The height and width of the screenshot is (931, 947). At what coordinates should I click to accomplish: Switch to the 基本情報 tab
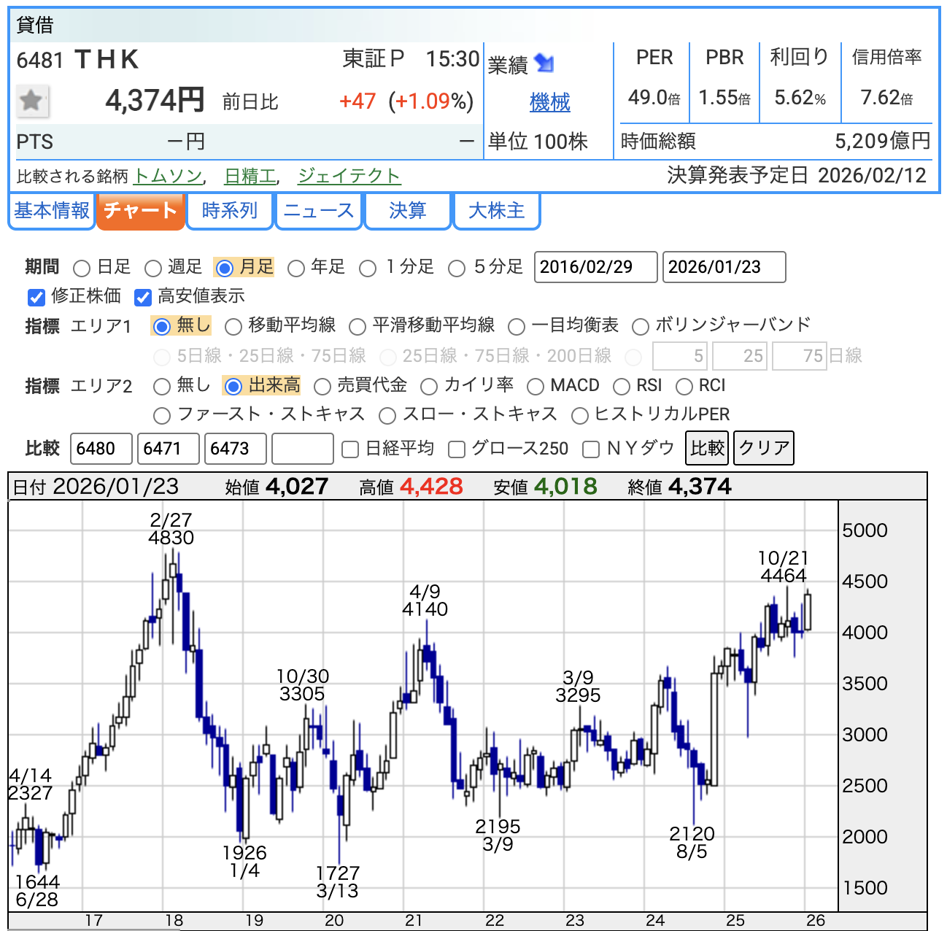52,211
